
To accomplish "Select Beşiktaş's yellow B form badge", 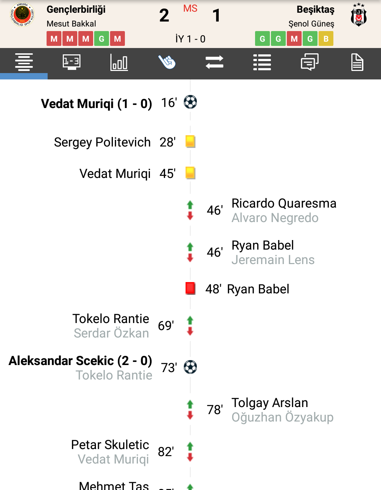I will [x=326, y=38].
